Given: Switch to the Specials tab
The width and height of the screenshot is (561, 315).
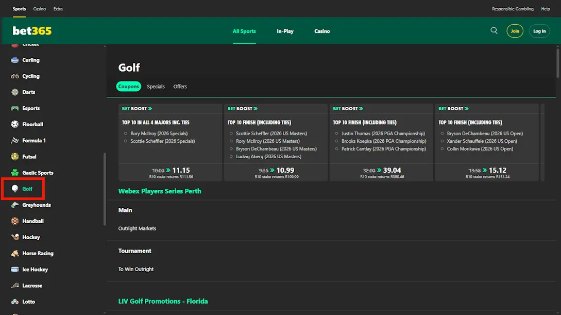Looking at the screenshot, I should (156, 86).
